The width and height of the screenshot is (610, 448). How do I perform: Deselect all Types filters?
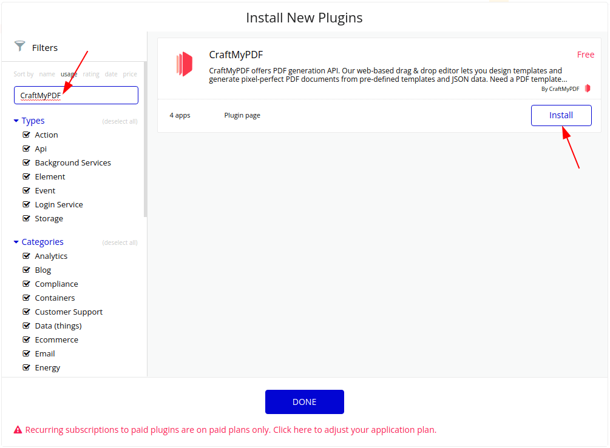(120, 121)
